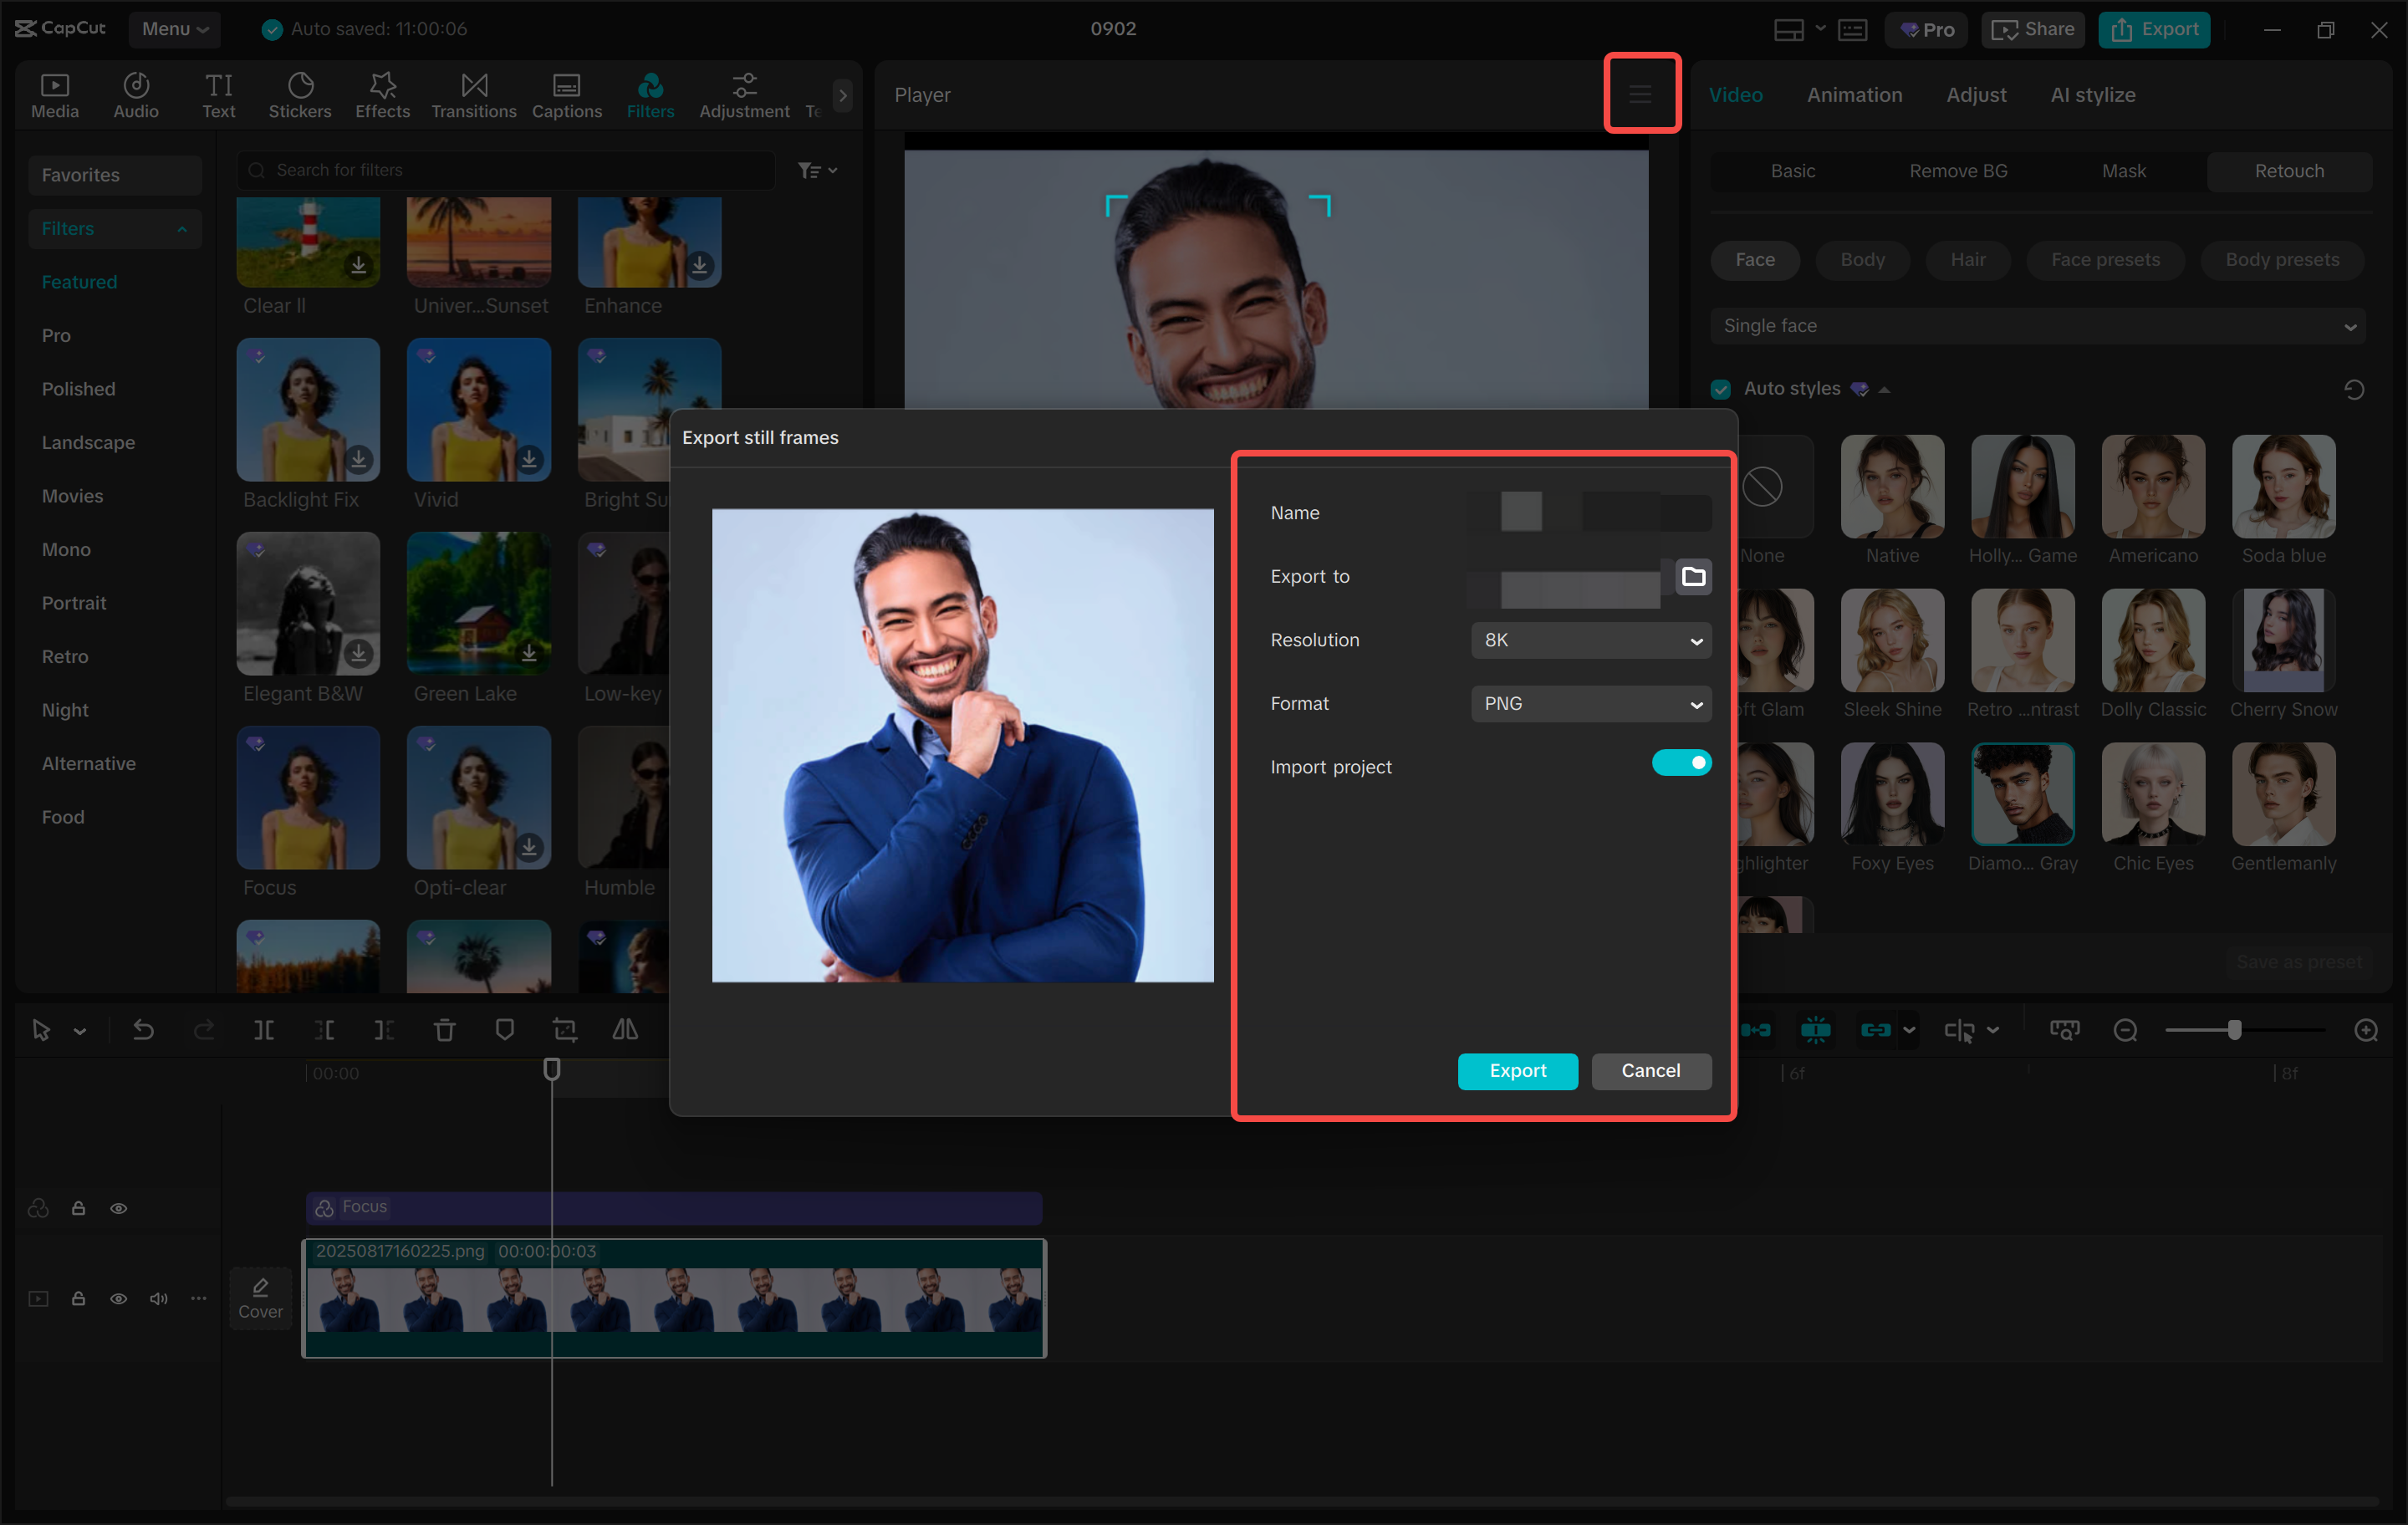This screenshot has height=1525, width=2408.
Task: Disable the Import project toggle
Action: coord(1682,762)
